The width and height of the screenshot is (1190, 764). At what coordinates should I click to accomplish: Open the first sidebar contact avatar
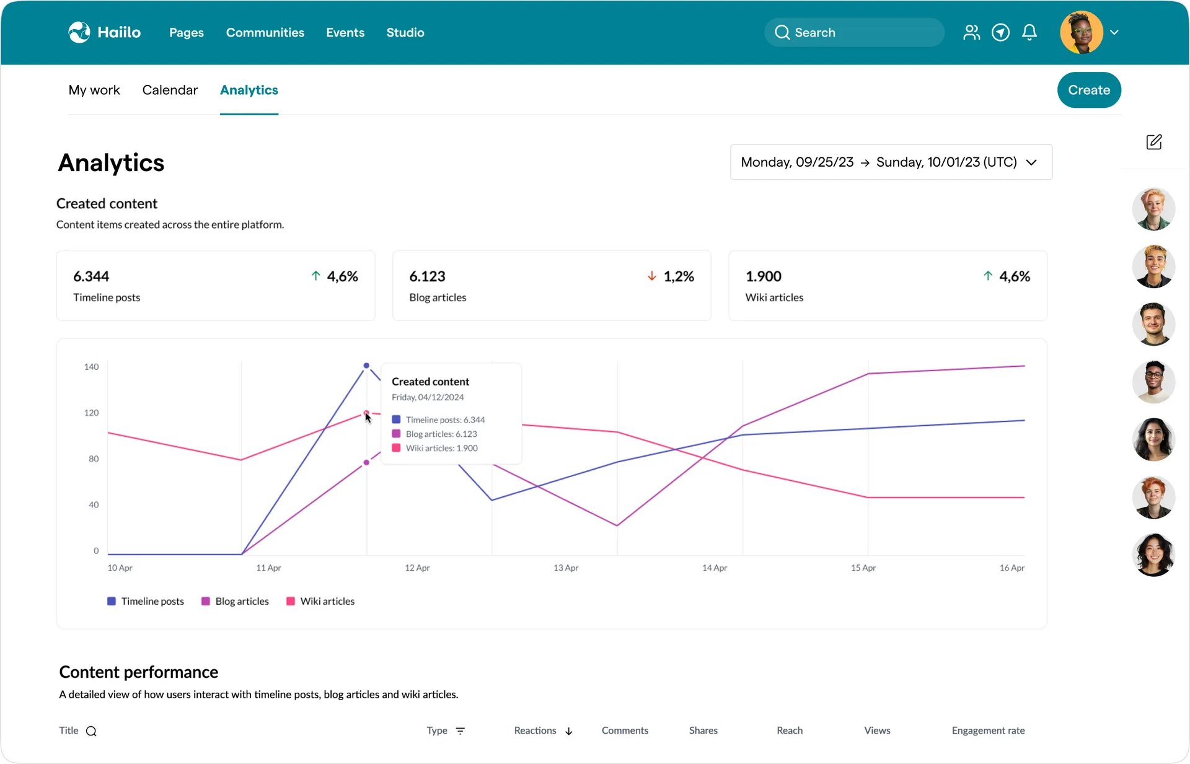pos(1153,209)
